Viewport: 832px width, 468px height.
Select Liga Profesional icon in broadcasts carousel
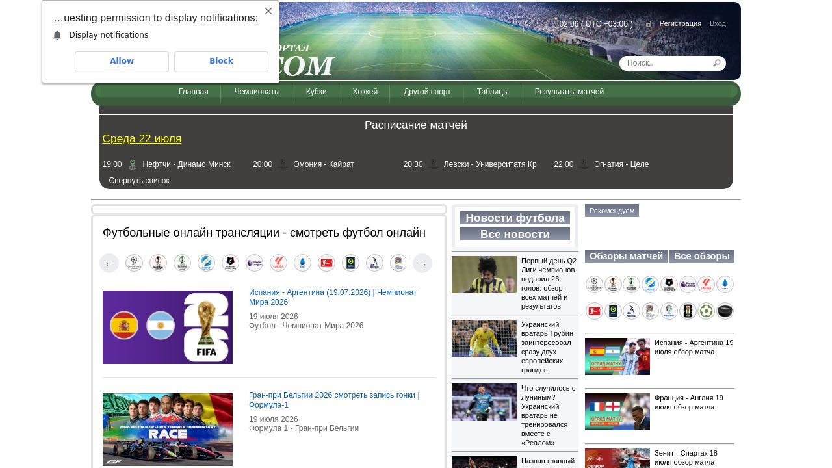[x=374, y=263]
